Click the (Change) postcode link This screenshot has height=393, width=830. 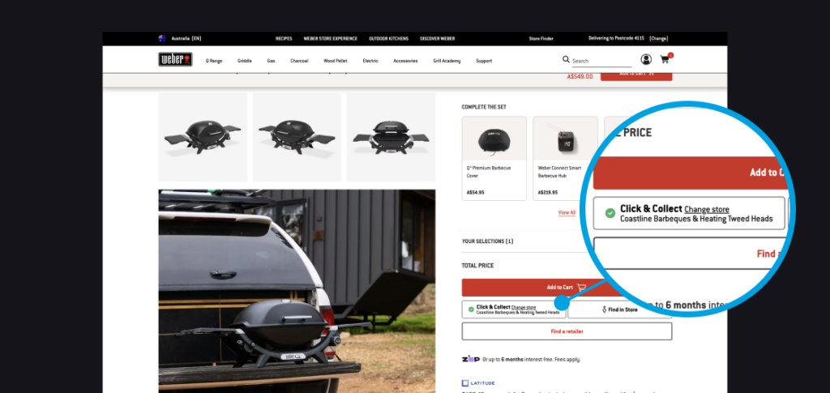click(658, 39)
